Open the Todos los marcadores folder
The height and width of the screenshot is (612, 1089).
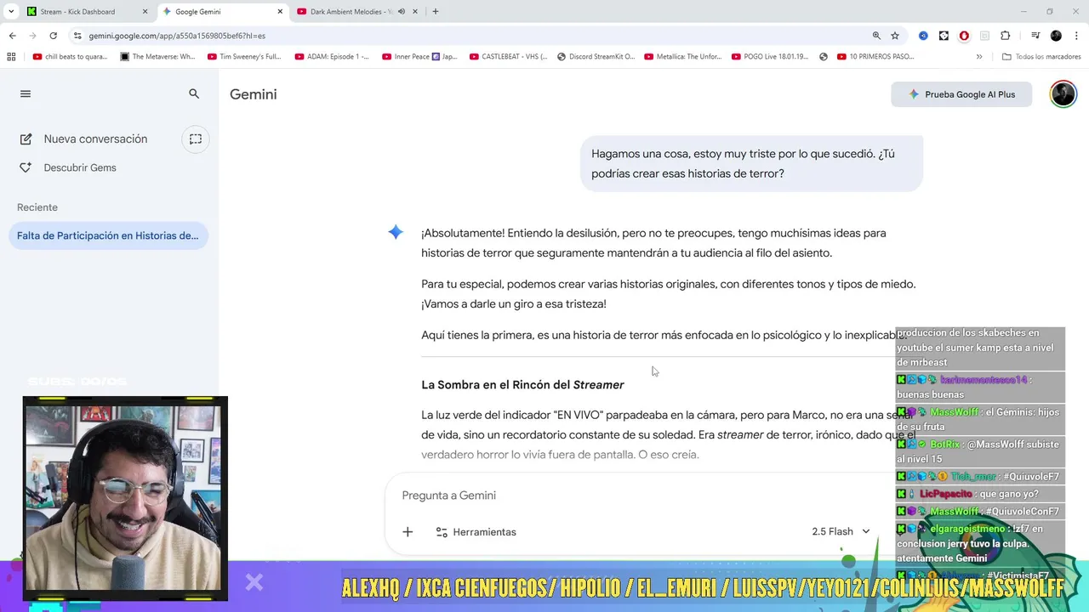pos(1041,57)
